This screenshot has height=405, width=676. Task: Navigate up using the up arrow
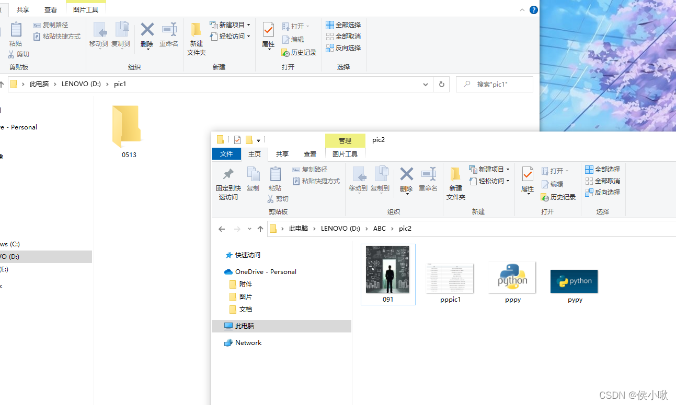260,229
